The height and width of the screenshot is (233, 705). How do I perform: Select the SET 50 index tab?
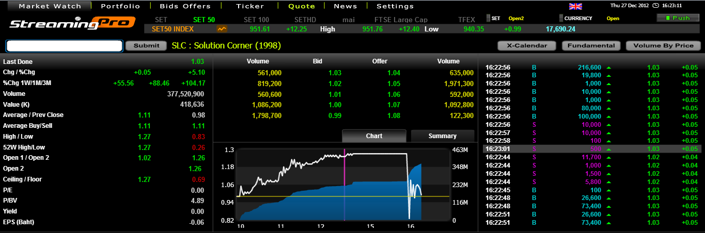pos(203,20)
